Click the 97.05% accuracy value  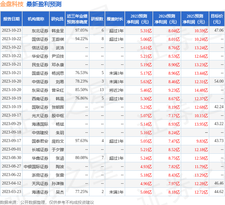(x=82, y=30)
